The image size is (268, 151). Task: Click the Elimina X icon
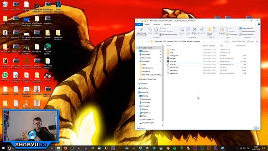tap(195, 29)
